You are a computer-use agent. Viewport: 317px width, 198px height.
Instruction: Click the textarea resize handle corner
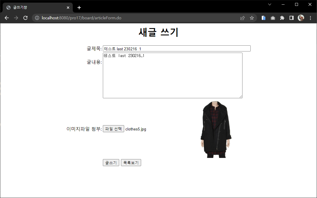(241, 97)
